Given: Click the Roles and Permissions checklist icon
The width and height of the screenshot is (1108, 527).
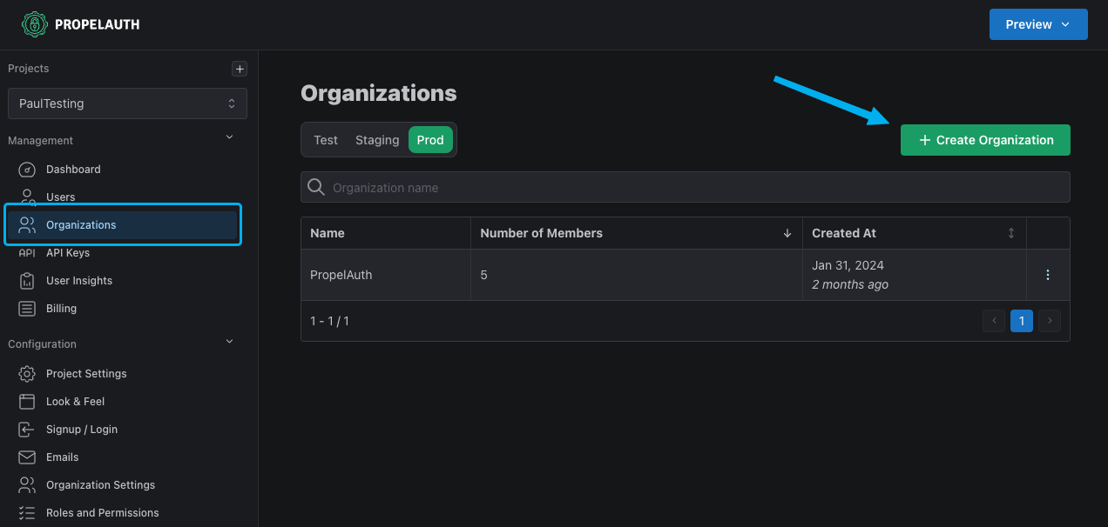Looking at the screenshot, I should (x=27, y=513).
